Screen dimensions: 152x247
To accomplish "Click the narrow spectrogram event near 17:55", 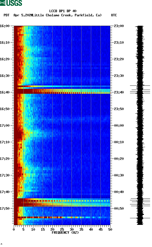I will pyautogui.click(x=62, y=218).
